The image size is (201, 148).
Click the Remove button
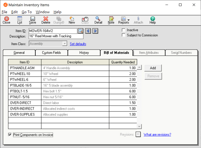[153, 76]
